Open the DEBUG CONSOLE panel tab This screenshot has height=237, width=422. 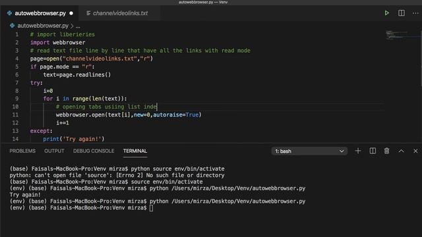click(94, 151)
